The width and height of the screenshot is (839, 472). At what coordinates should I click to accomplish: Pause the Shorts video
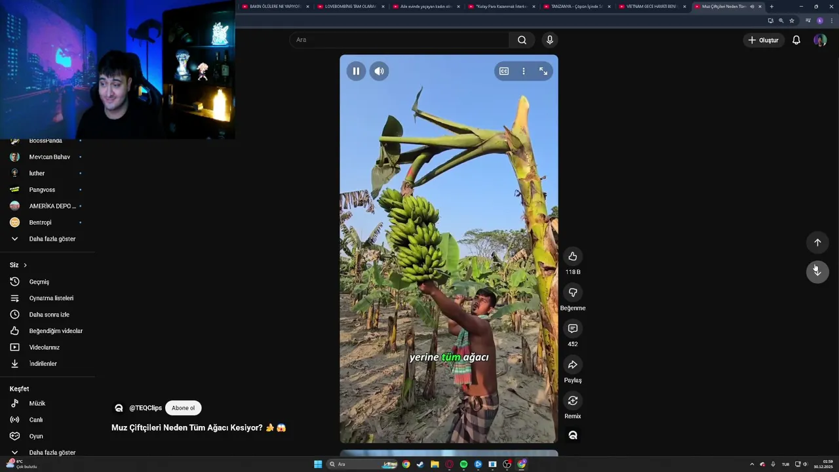click(x=356, y=71)
